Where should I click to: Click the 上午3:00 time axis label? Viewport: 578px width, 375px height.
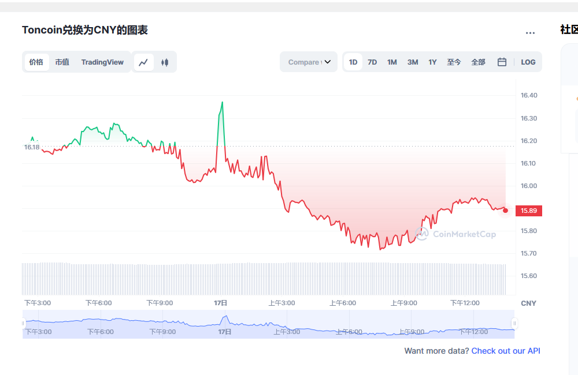pos(281,303)
